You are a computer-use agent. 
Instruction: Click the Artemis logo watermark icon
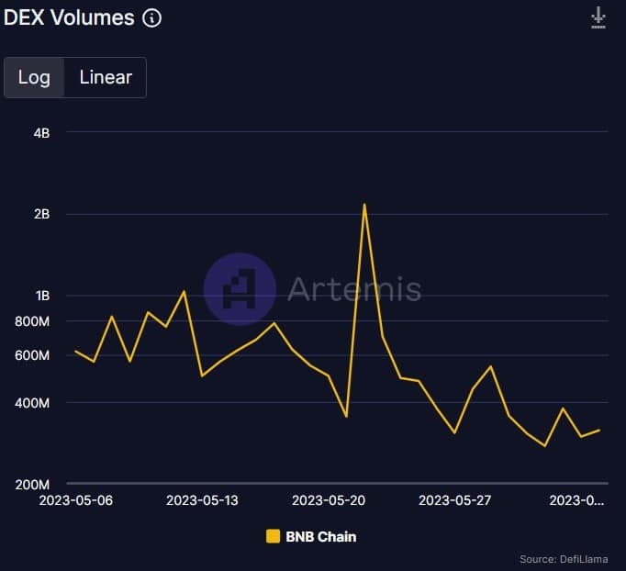tap(240, 289)
